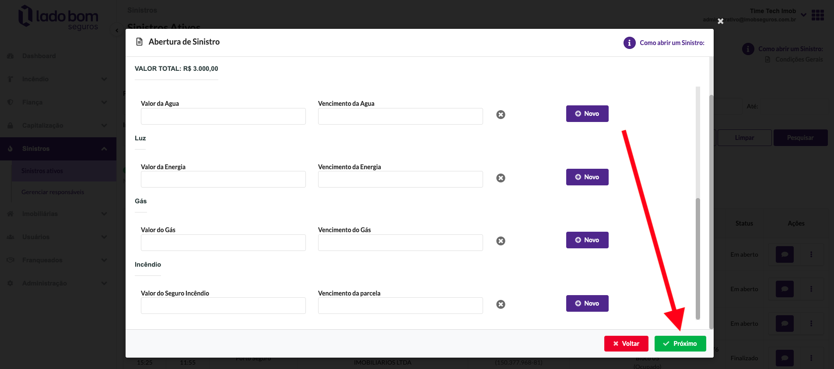Focus the Vencimento da Agua field
The image size is (834, 369).
click(400, 116)
